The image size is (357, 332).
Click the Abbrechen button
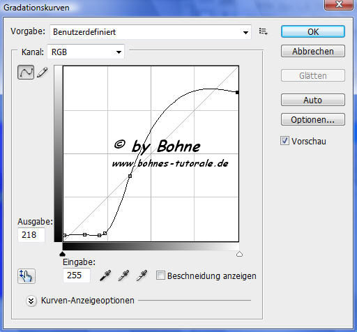[313, 51]
